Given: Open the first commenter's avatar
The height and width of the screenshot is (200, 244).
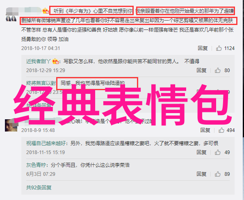Looking at the screenshot, I should (x=11, y=18).
